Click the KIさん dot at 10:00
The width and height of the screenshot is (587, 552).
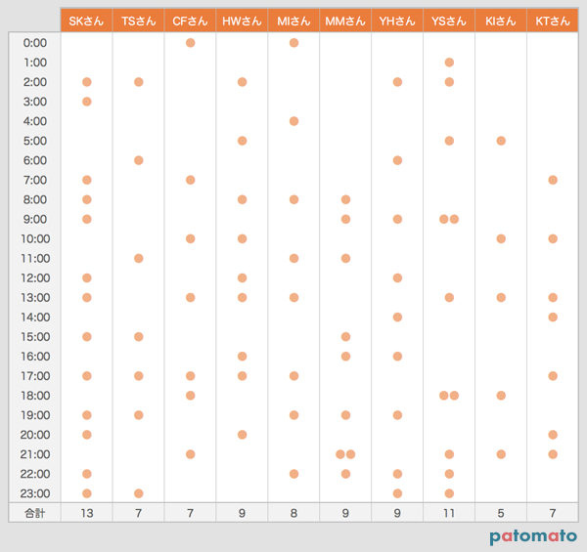pos(501,238)
